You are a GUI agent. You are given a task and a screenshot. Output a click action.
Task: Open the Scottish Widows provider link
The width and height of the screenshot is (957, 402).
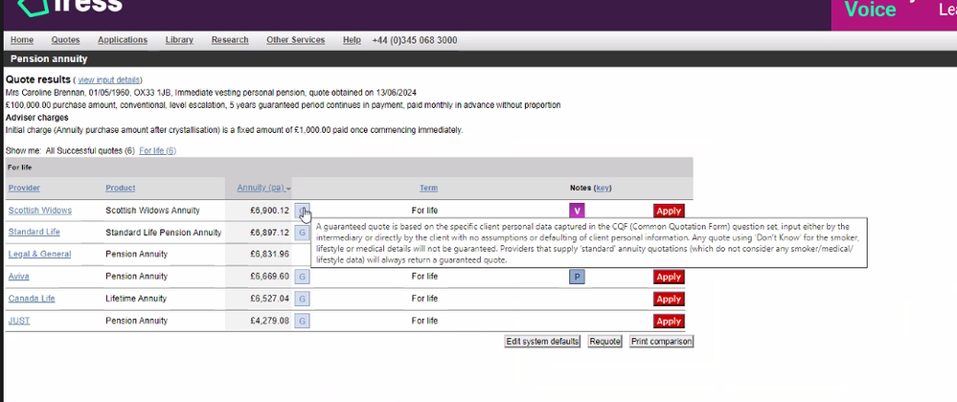[x=39, y=211]
